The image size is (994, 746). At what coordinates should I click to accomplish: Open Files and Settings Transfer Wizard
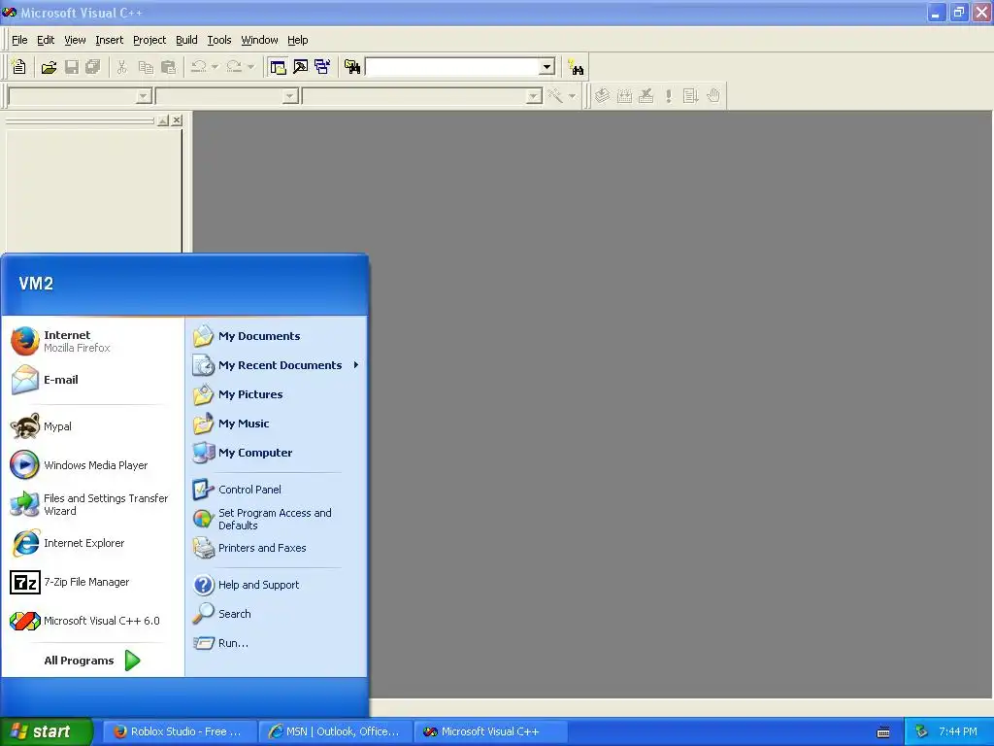[93, 504]
